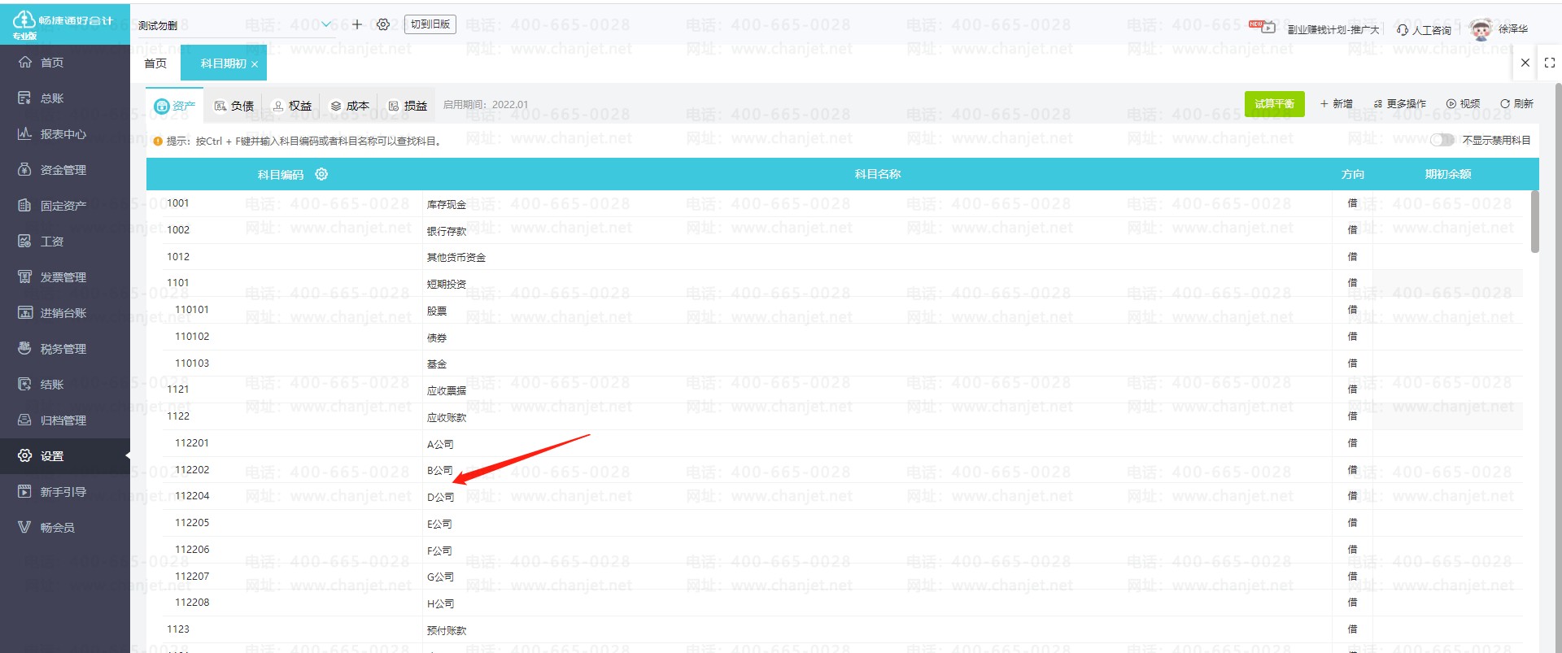Click the 新增 button
The width and height of the screenshot is (1562, 653).
tap(1337, 104)
